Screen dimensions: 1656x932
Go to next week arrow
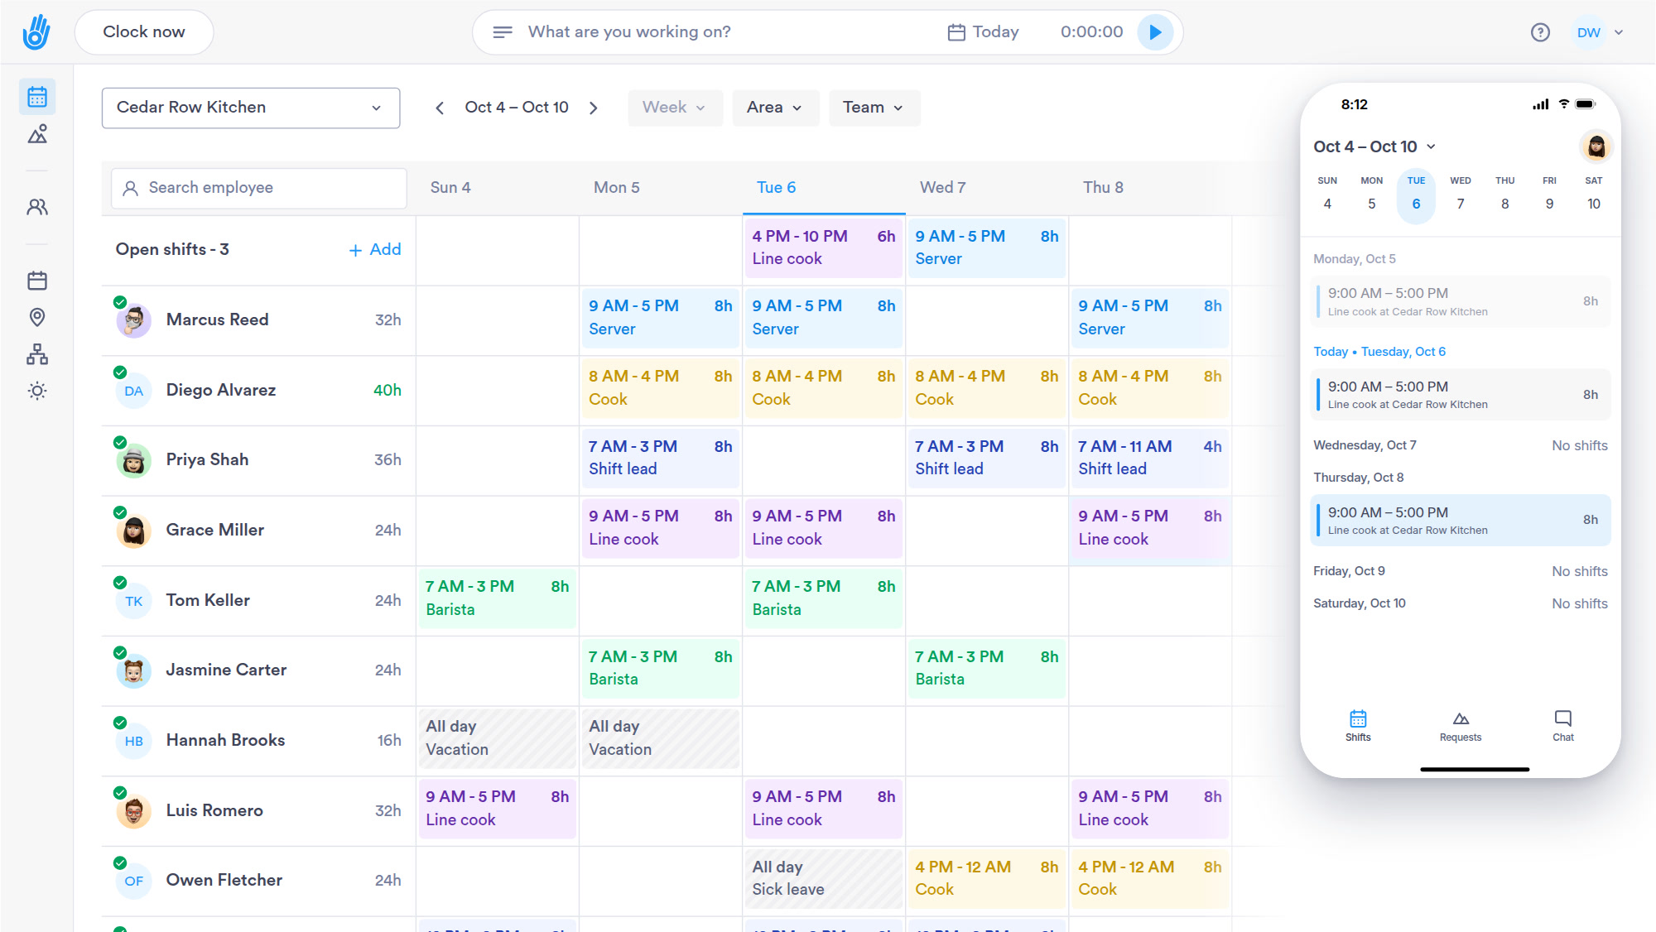coord(594,108)
